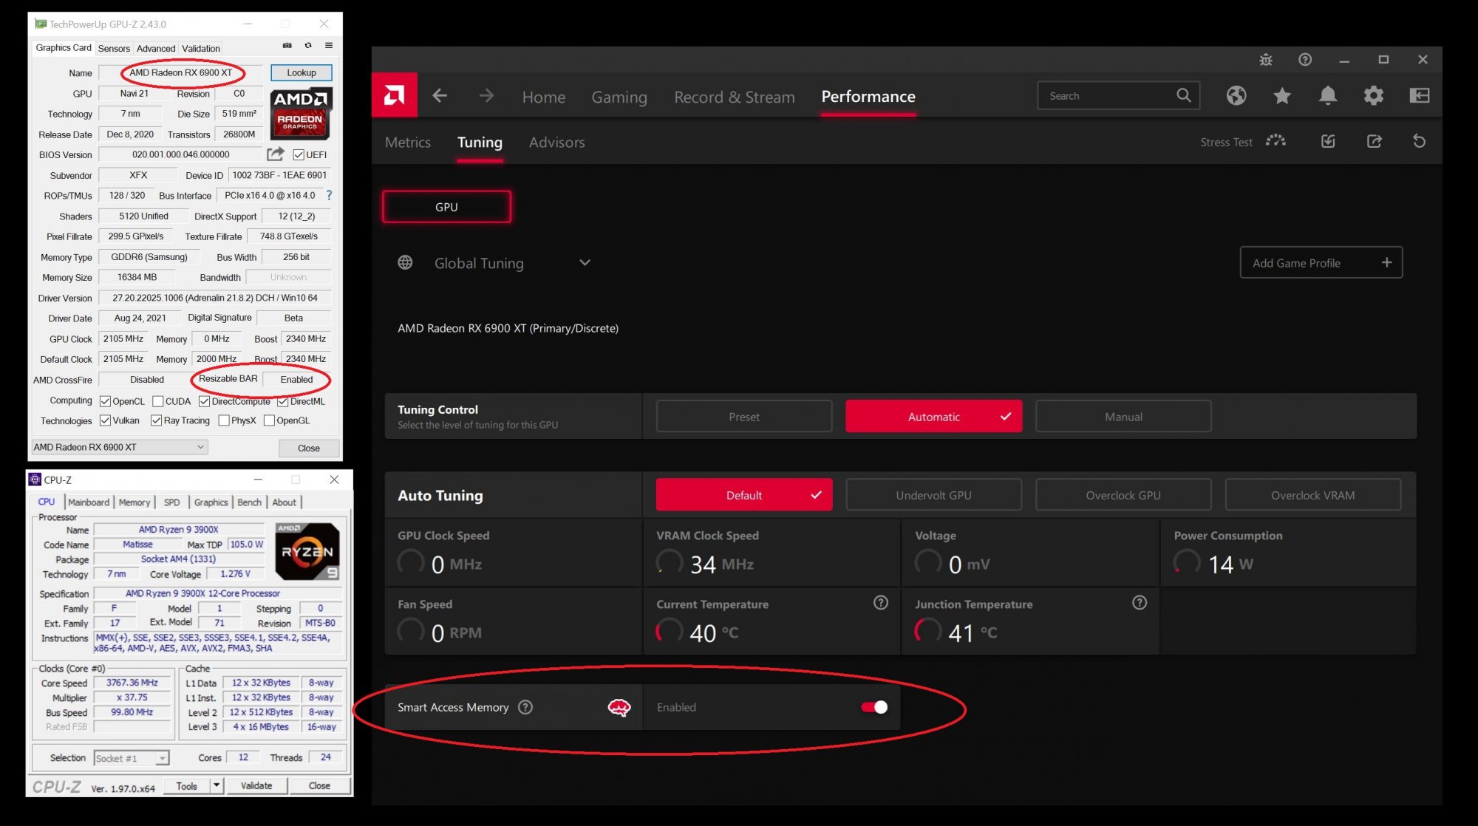Toggle Resizable BAR enabled checkbox in GPU-Z
This screenshot has height=826, width=1478.
click(296, 378)
